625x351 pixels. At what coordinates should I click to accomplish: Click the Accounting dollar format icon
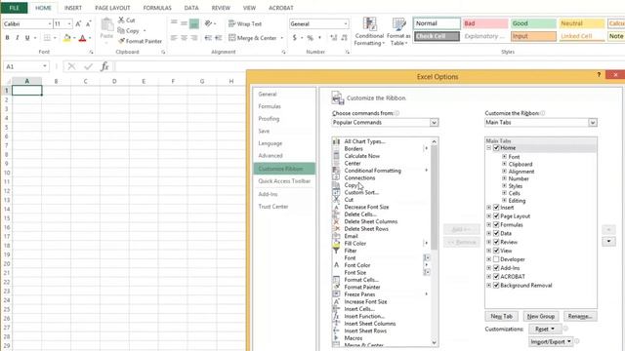coord(295,38)
